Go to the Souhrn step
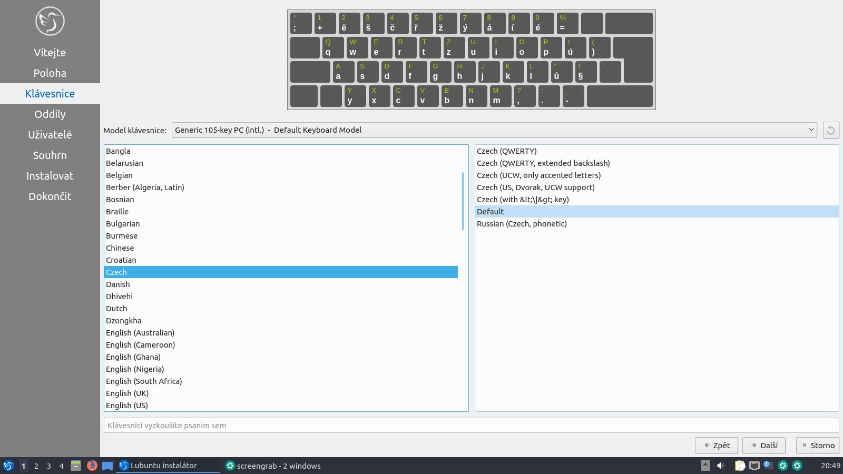843x474 pixels. click(50, 155)
